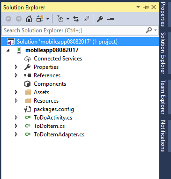Click the Forward navigation arrow
The height and width of the screenshot is (179, 171).
19,19
